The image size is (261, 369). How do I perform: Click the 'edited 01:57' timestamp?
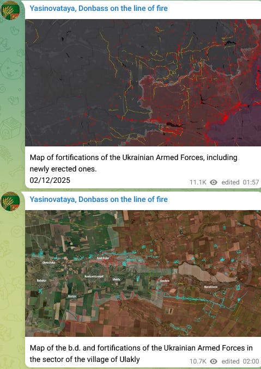tap(240, 182)
